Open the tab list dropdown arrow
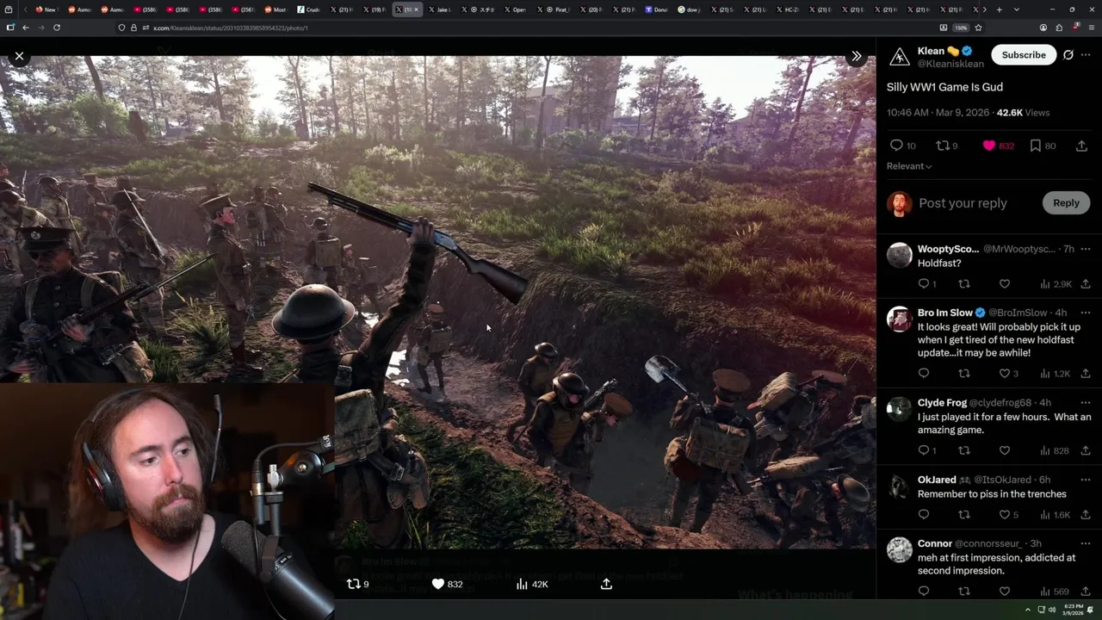This screenshot has width=1102, height=620. [x=1017, y=9]
